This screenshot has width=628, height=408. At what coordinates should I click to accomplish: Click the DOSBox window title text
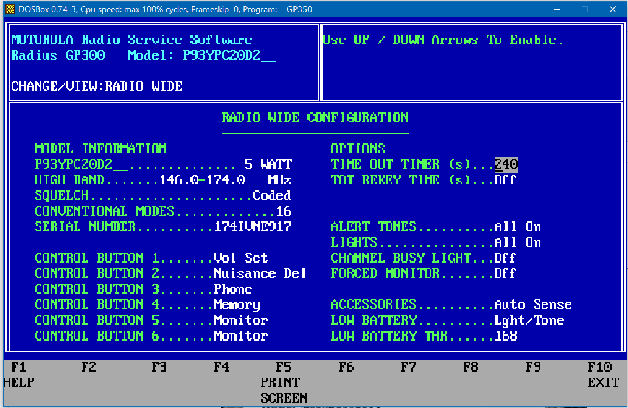[165, 9]
